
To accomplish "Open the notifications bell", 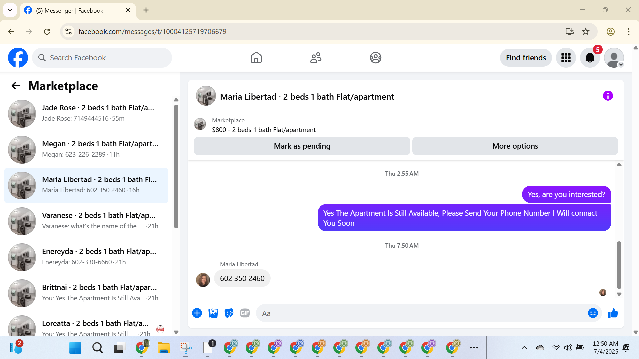I will (590, 58).
